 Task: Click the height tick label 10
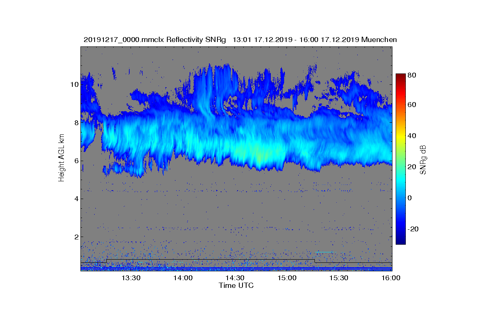pos(74,85)
